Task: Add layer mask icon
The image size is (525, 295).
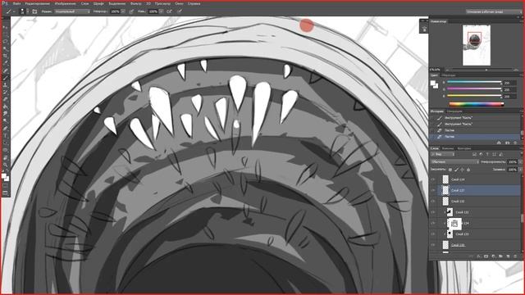Action: pyautogui.click(x=486, y=256)
